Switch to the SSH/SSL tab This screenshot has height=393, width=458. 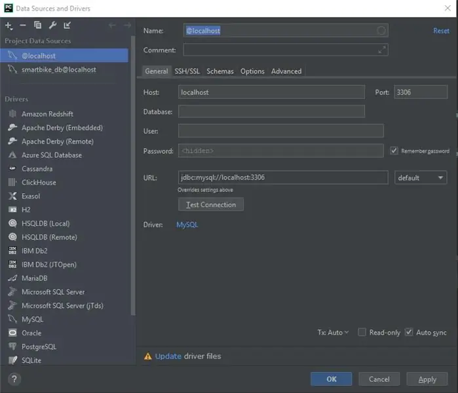[187, 71]
